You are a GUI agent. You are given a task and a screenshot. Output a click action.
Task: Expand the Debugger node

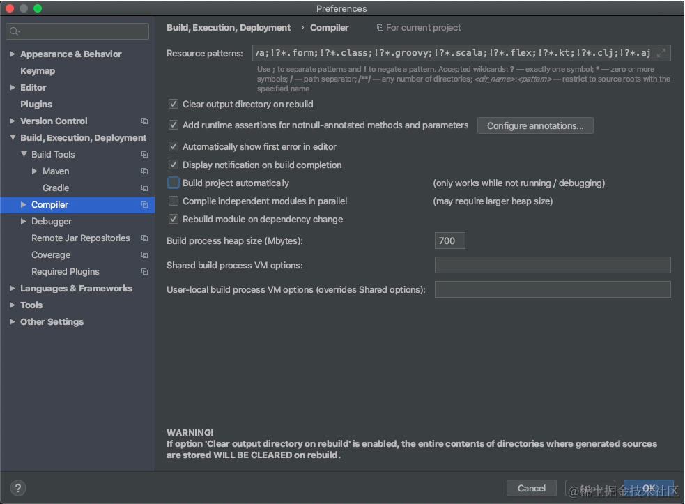tap(23, 221)
